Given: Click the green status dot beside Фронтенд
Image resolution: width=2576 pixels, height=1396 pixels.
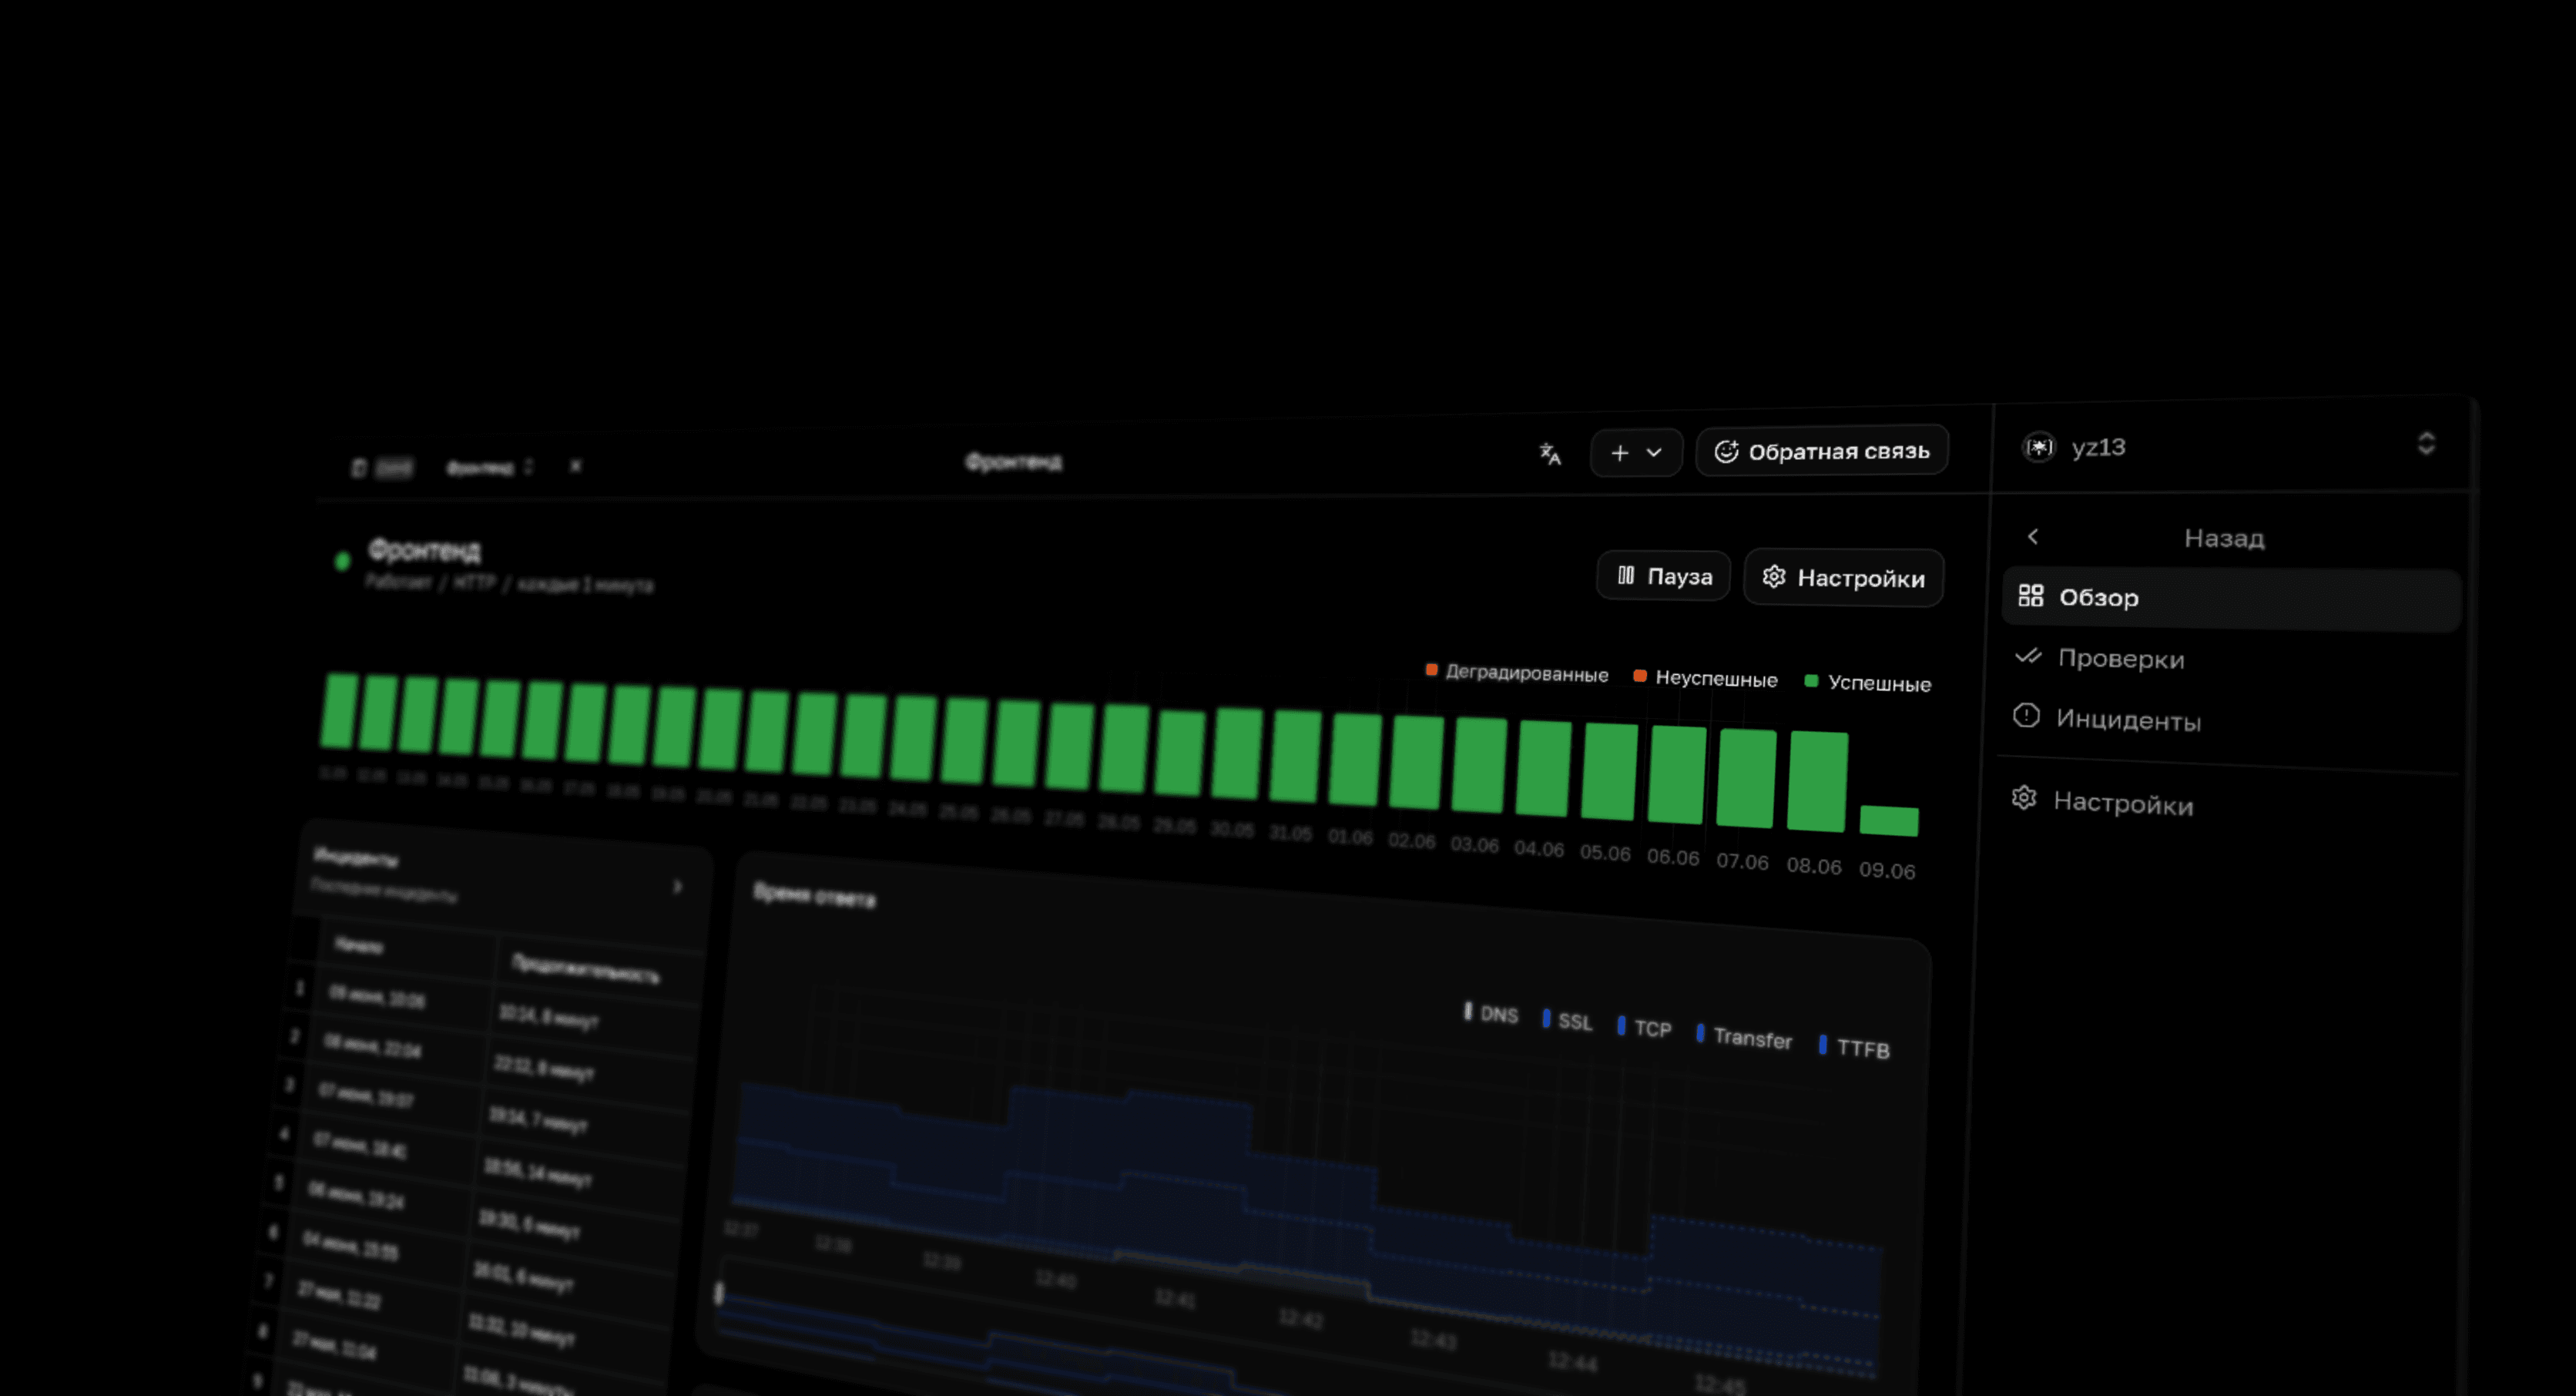Looking at the screenshot, I should (342, 561).
